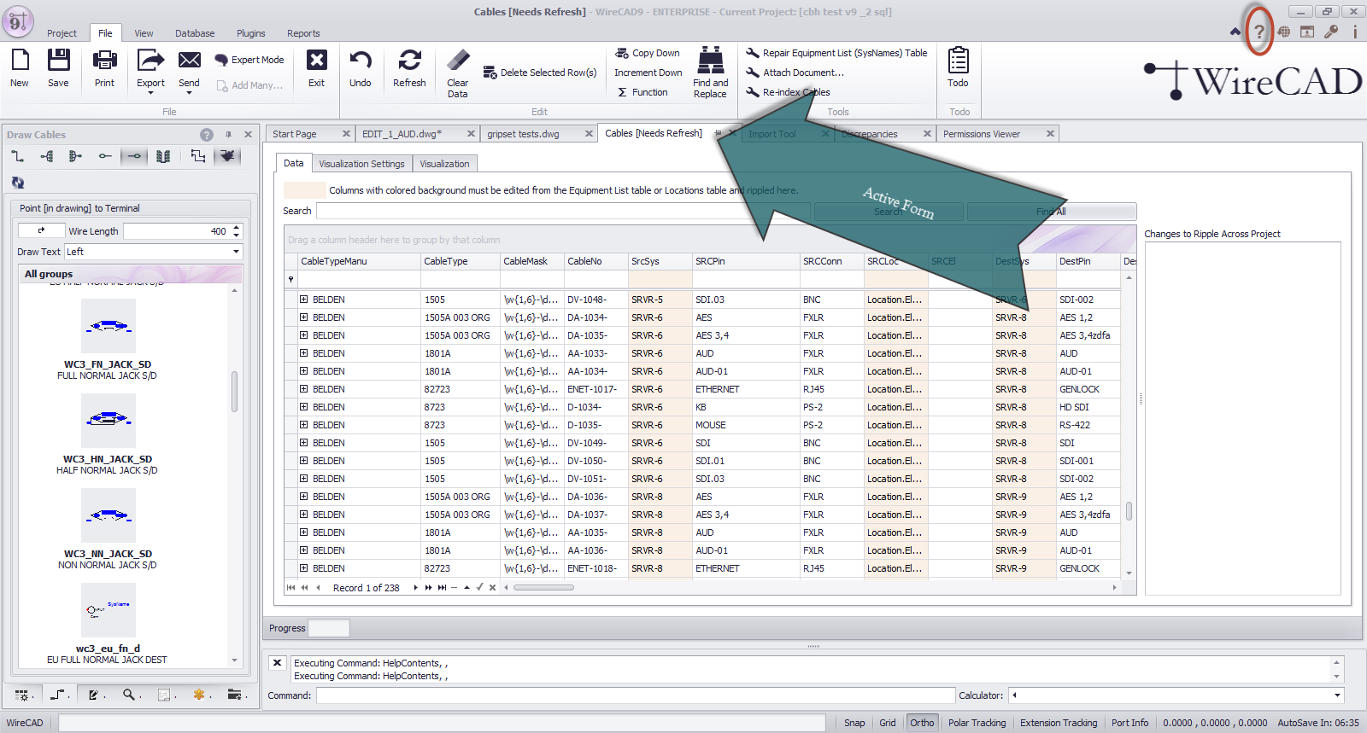This screenshot has width=1367, height=733.
Task: Toggle plug connector button in Draw Cables
Action: point(227,156)
